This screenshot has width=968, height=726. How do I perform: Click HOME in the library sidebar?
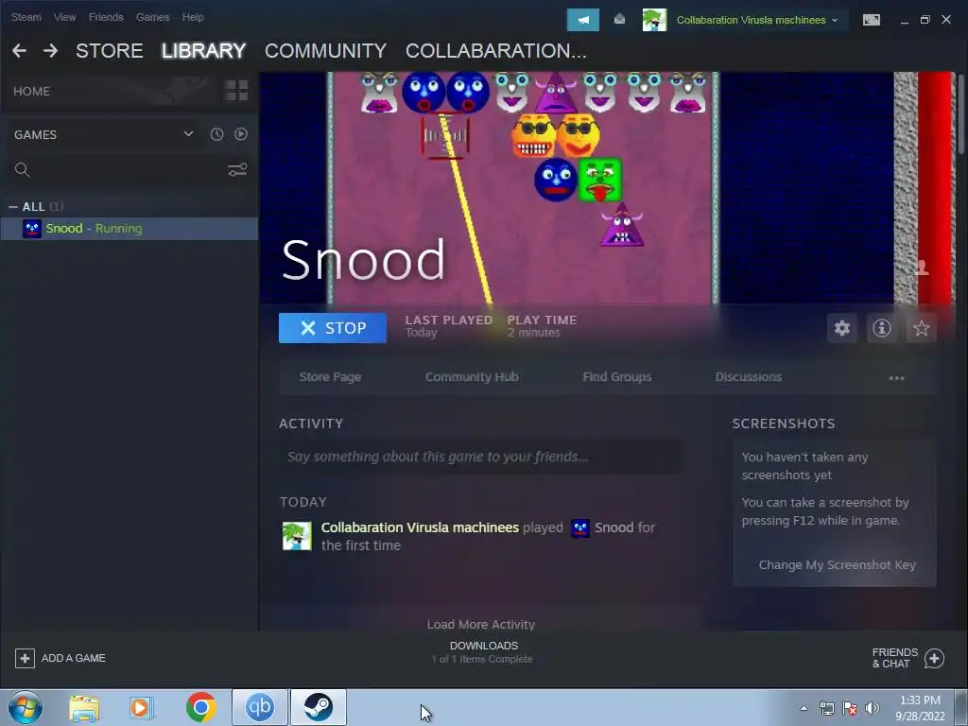31,91
